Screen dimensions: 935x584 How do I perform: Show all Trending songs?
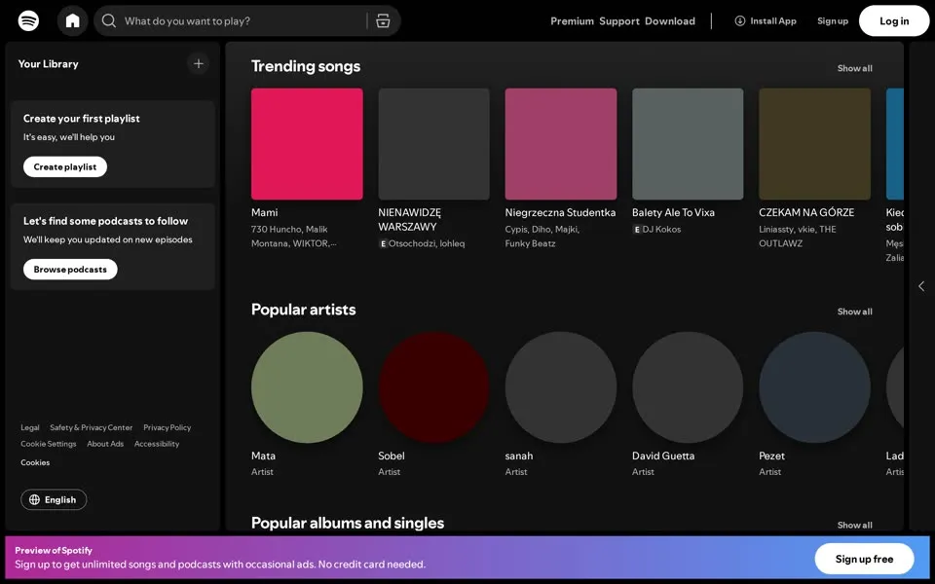(854, 68)
